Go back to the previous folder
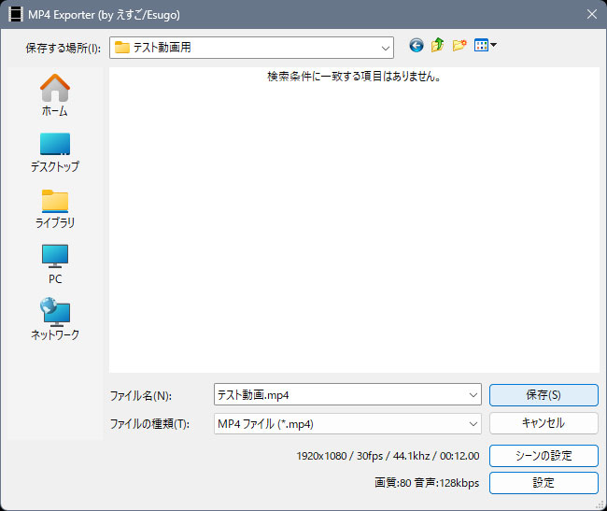Screen dimensions: 607x511 [x=416, y=45]
